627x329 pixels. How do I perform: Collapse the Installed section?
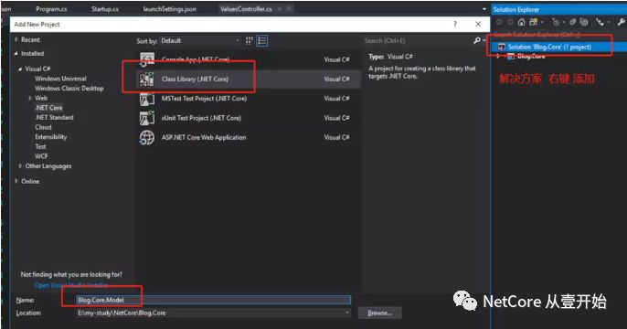coord(16,53)
